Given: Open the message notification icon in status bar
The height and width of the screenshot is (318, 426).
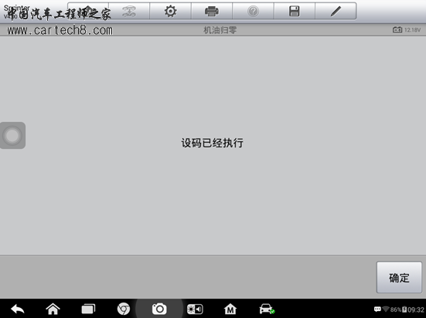Looking at the screenshot, I should 377,310.
